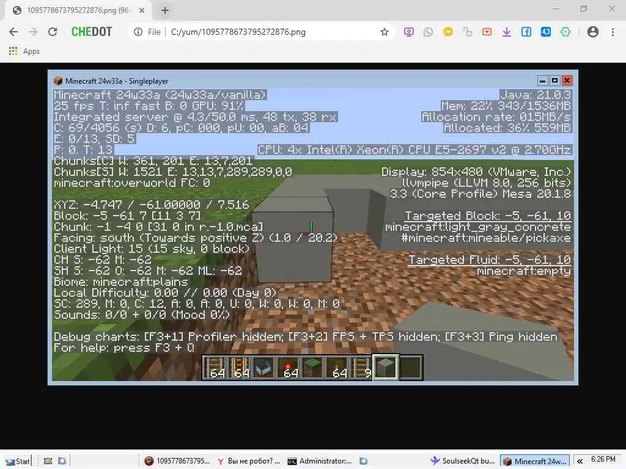Open the user profile menu

pyautogui.click(x=593, y=32)
